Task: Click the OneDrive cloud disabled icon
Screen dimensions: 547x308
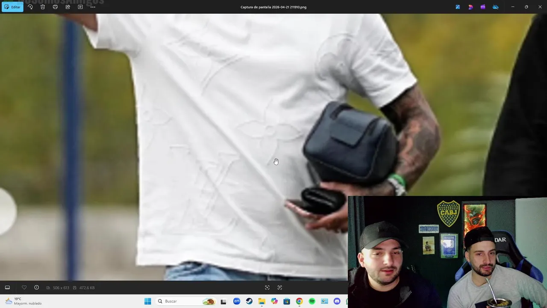Action: pos(496,7)
